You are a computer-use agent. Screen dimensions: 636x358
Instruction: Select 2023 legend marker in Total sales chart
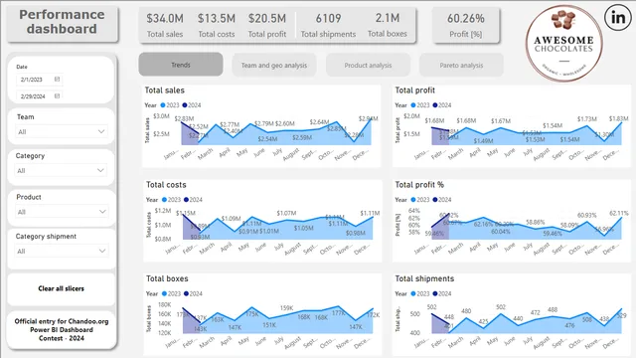point(163,105)
